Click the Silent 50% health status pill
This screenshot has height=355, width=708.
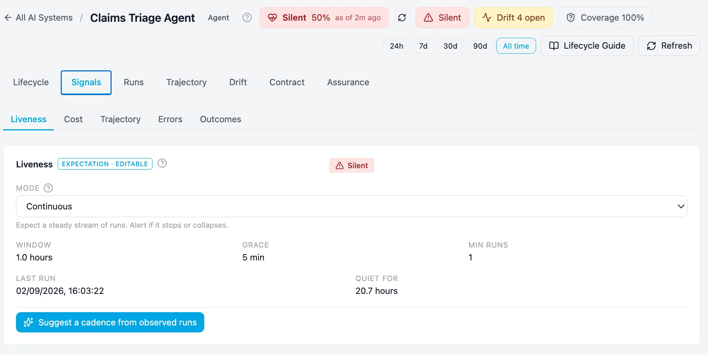[x=324, y=18]
